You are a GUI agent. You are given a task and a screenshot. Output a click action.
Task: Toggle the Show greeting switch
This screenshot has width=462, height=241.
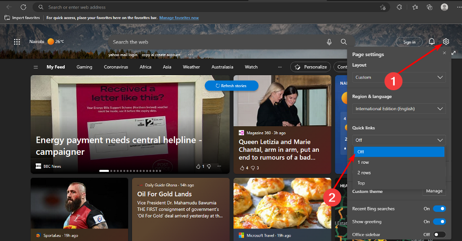439,221
